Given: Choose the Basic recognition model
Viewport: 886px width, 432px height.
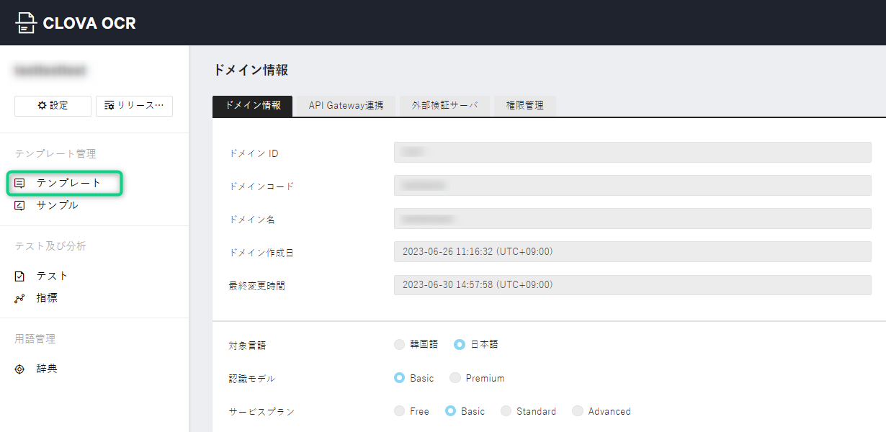Looking at the screenshot, I should tap(400, 378).
